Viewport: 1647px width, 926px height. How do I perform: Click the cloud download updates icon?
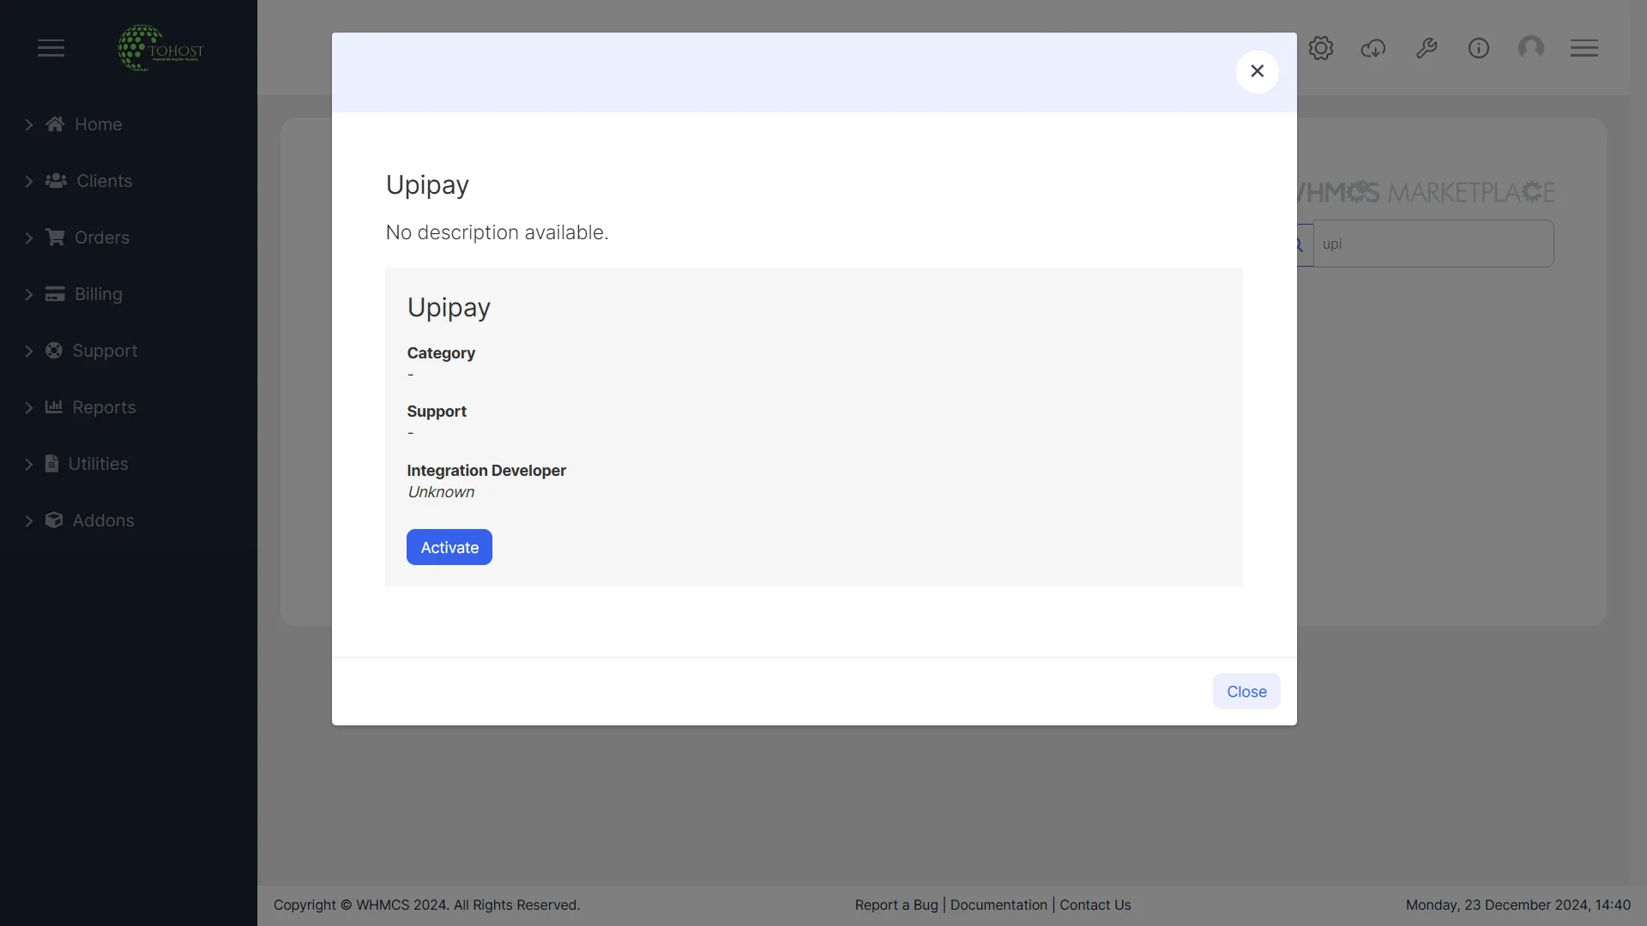pyautogui.click(x=1373, y=48)
